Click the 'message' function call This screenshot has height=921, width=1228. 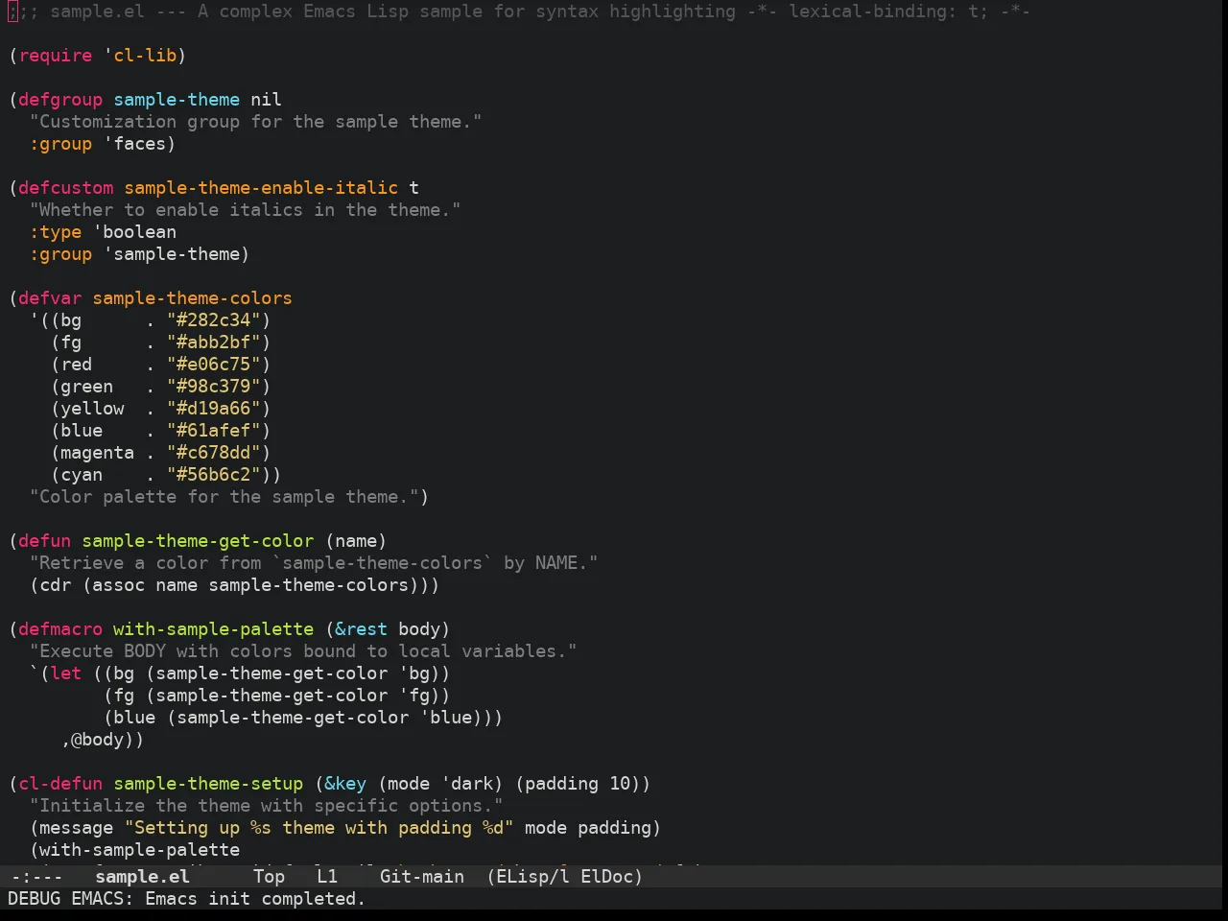(77, 828)
